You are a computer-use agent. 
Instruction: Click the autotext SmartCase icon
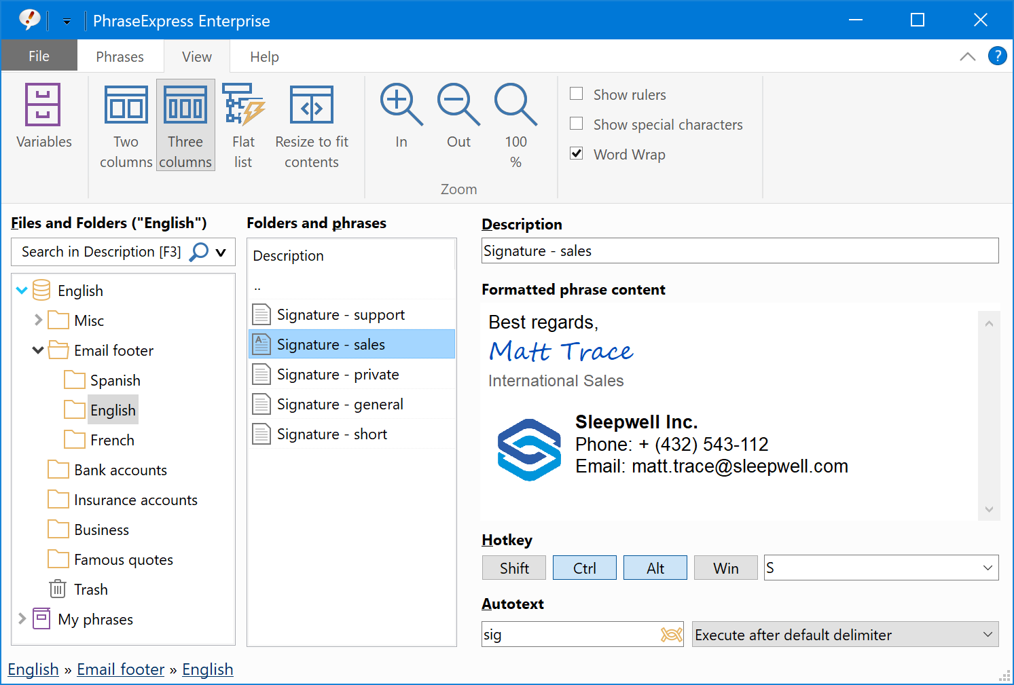(x=671, y=634)
